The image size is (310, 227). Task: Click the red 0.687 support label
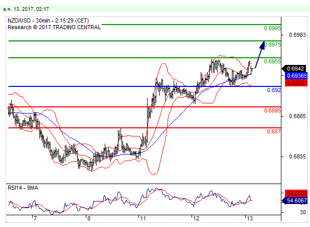tap(274, 131)
